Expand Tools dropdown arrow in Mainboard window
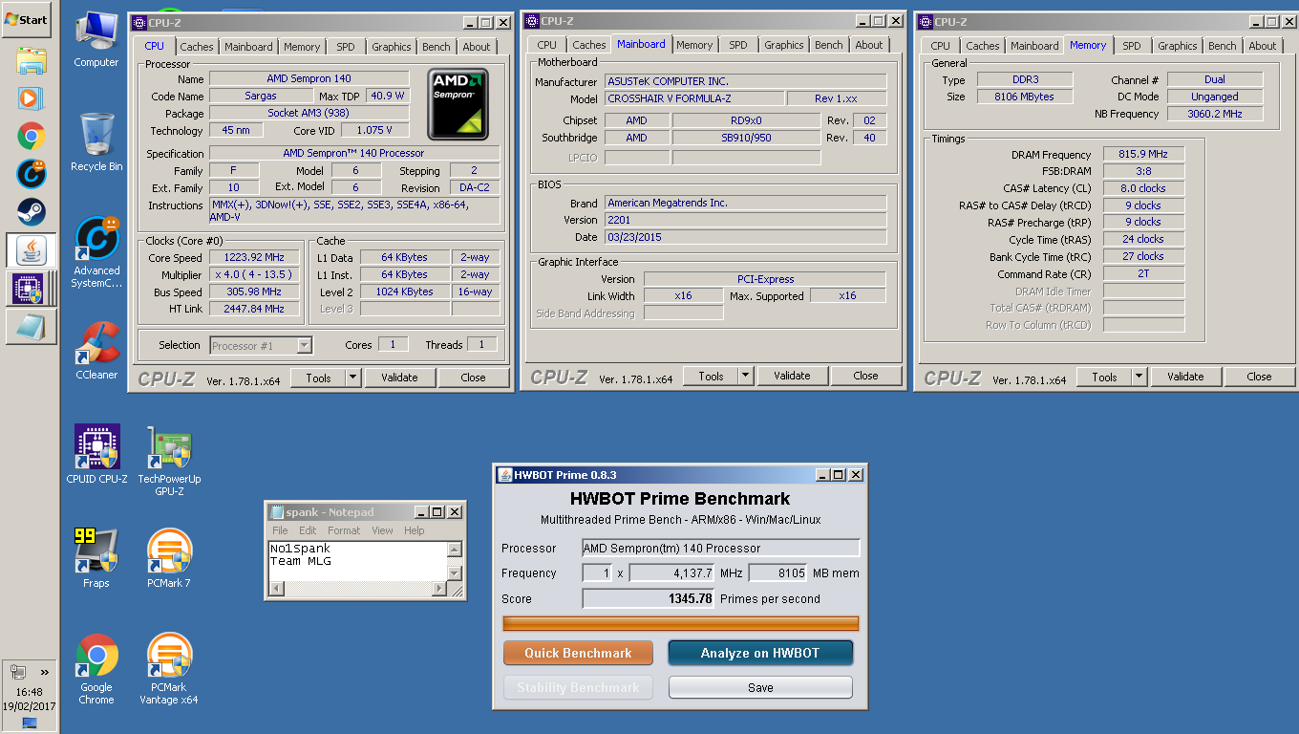The height and width of the screenshot is (734, 1299). point(746,376)
